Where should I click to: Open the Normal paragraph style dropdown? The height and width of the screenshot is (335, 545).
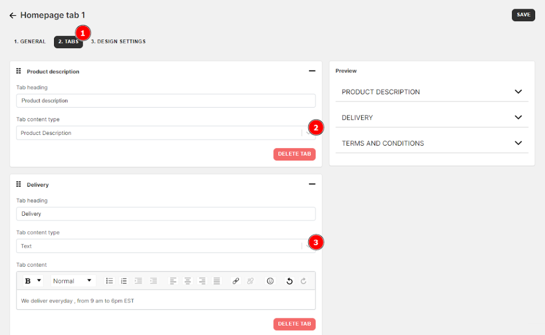(72, 281)
